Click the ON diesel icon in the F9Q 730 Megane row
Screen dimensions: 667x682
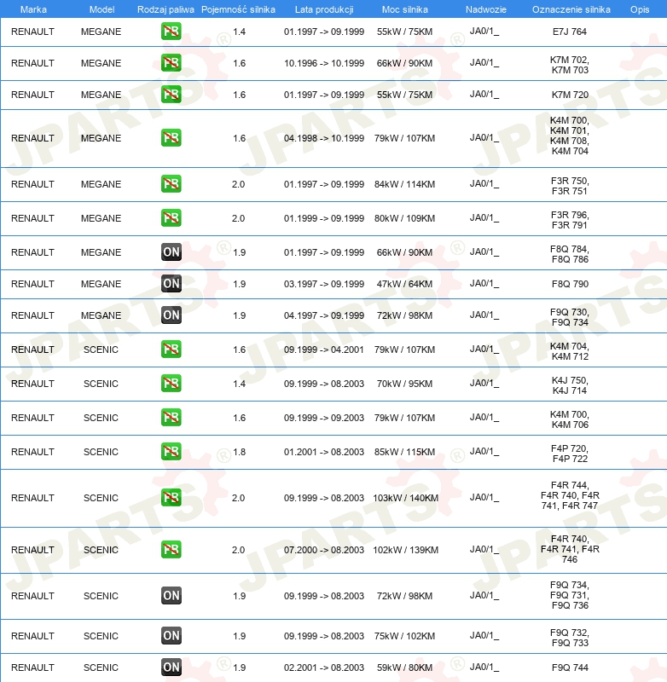pos(171,315)
